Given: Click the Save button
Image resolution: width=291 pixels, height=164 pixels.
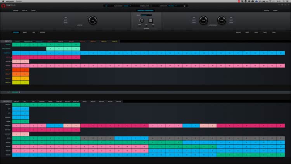Looking at the screenshot, I should pyautogui.click(x=265, y=32).
